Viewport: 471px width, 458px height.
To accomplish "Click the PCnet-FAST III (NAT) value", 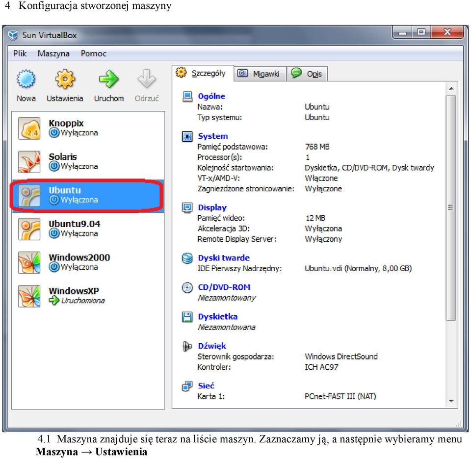I will coord(340,397).
